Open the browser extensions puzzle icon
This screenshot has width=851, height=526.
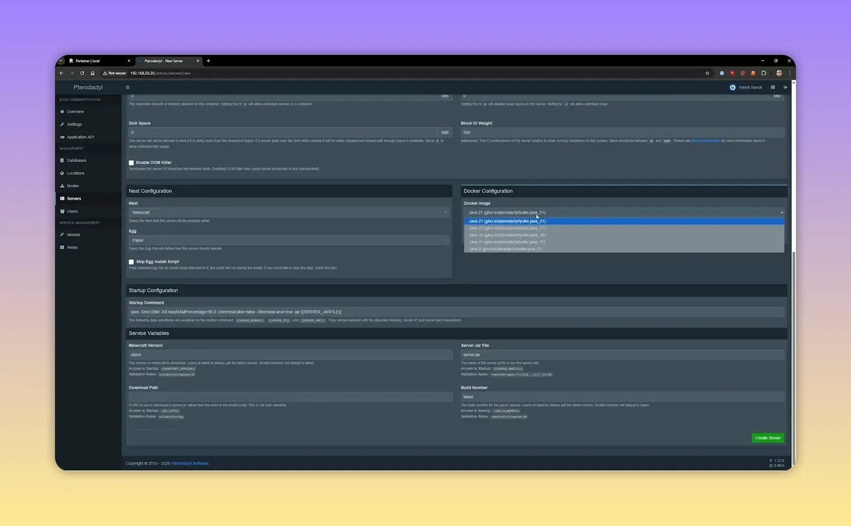tap(764, 73)
